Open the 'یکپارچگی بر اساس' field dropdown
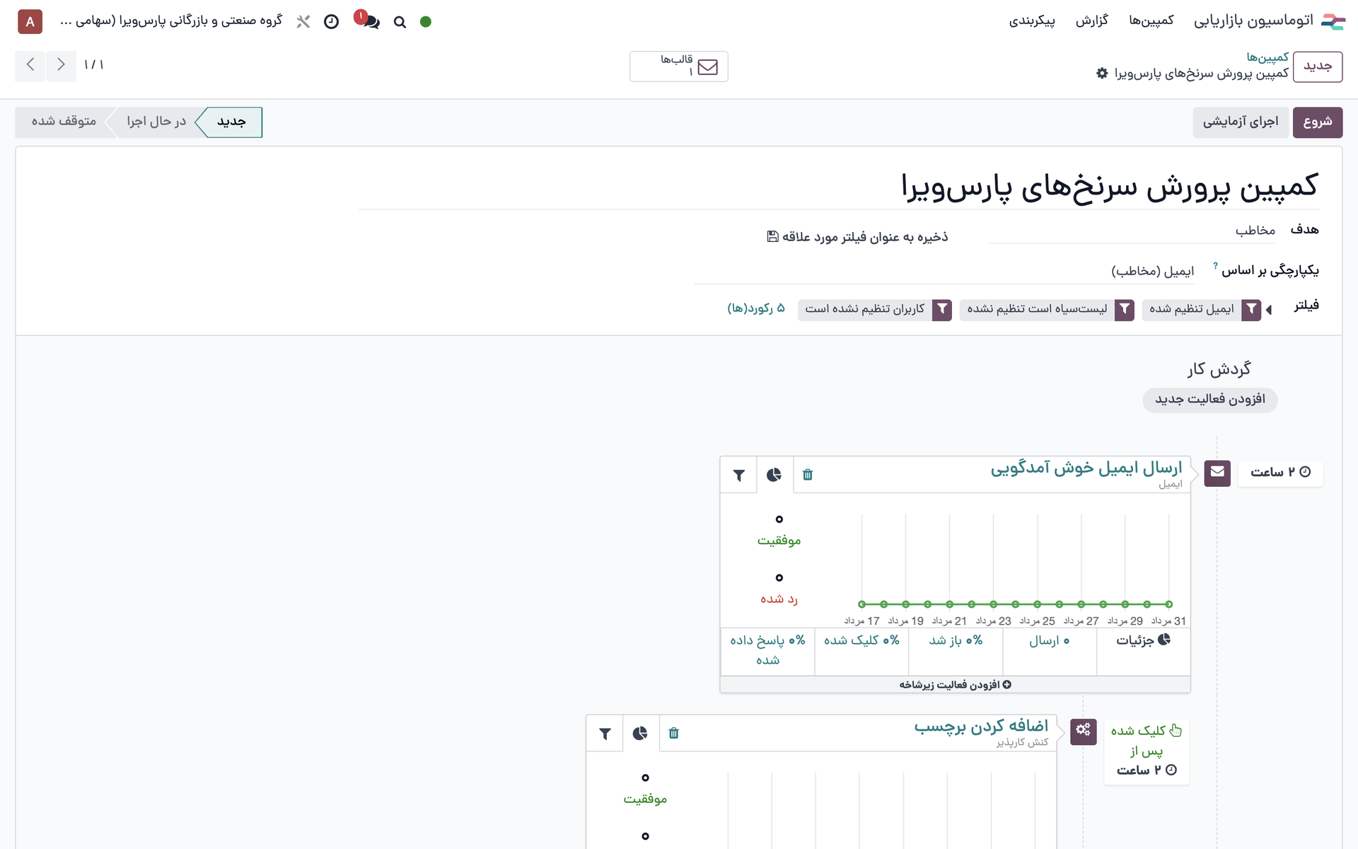Screen dimensions: 1358x849 pyautogui.click(x=946, y=271)
